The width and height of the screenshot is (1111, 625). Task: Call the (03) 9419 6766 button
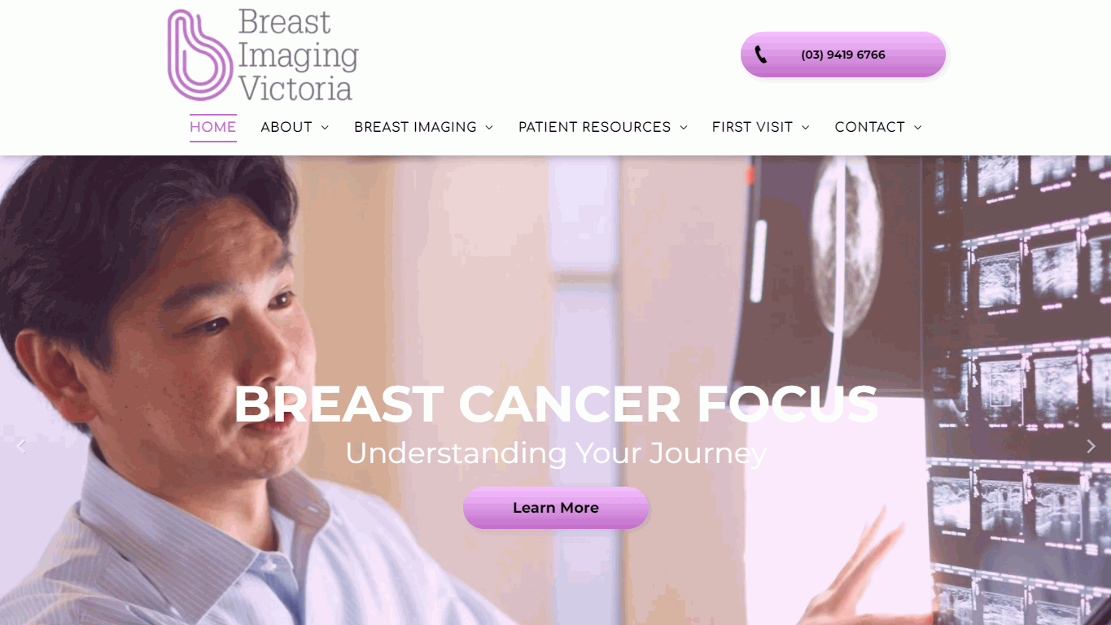click(x=843, y=55)
